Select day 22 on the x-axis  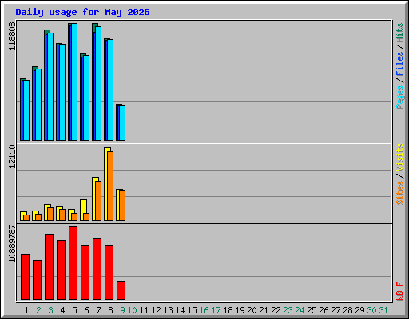click(276, 310)
